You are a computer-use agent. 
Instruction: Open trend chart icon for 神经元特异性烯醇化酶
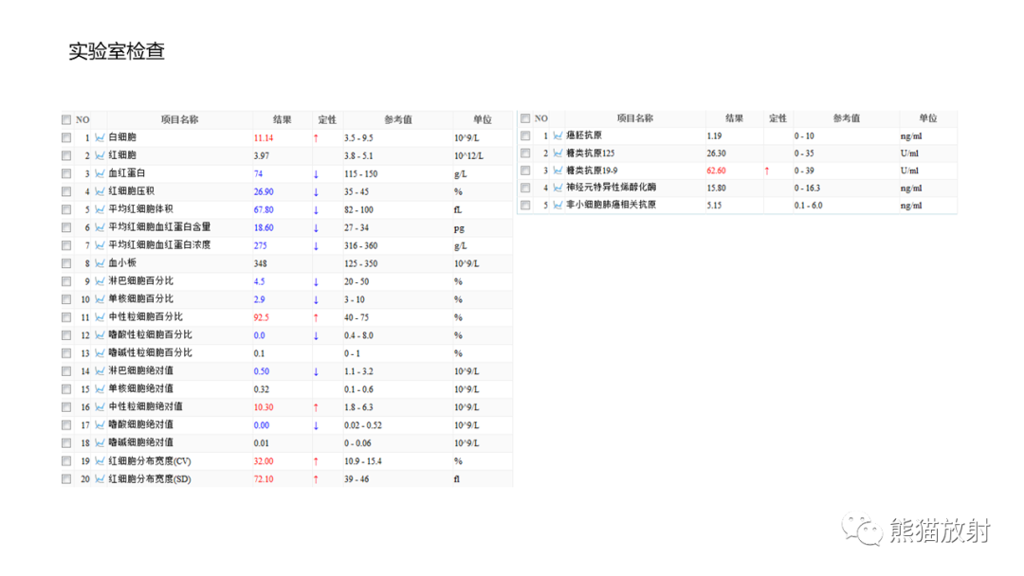[558, 188]
